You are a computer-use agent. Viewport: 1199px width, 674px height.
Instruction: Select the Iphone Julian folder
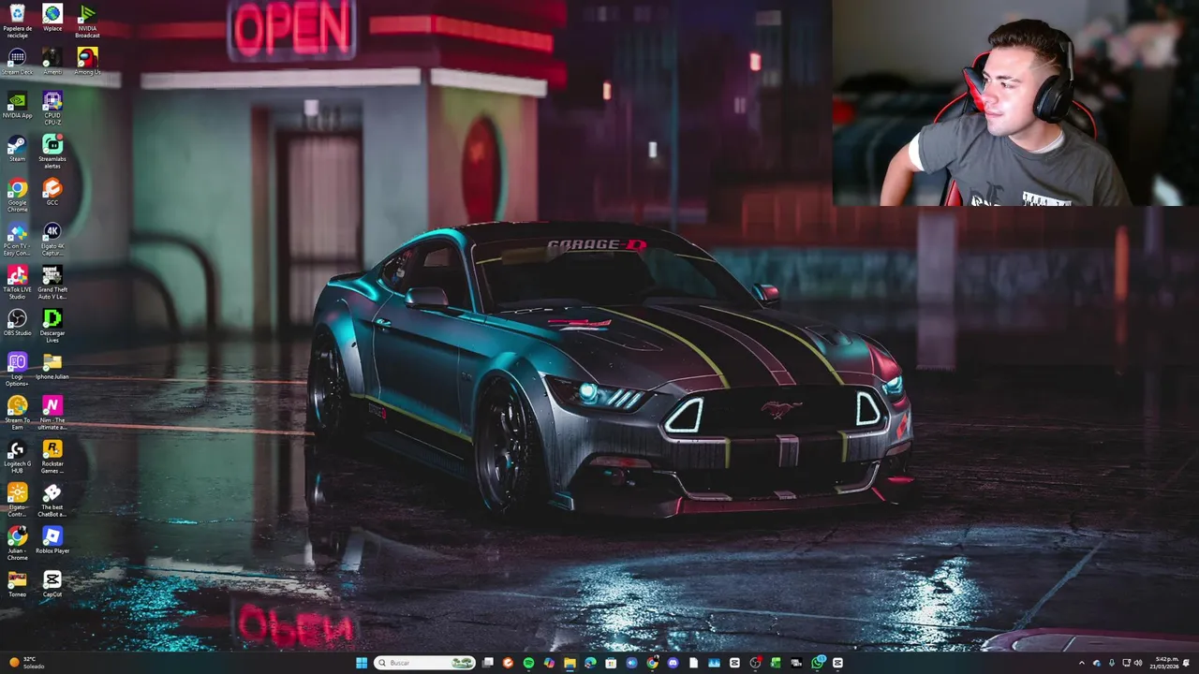pyautogui.click(x=52, y=366)
